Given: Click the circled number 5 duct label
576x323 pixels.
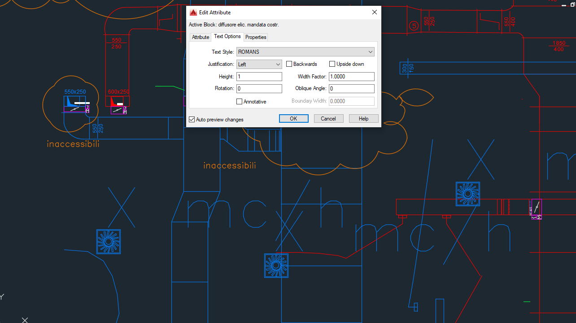Looking at the screenshot, I should pos(414,26).
